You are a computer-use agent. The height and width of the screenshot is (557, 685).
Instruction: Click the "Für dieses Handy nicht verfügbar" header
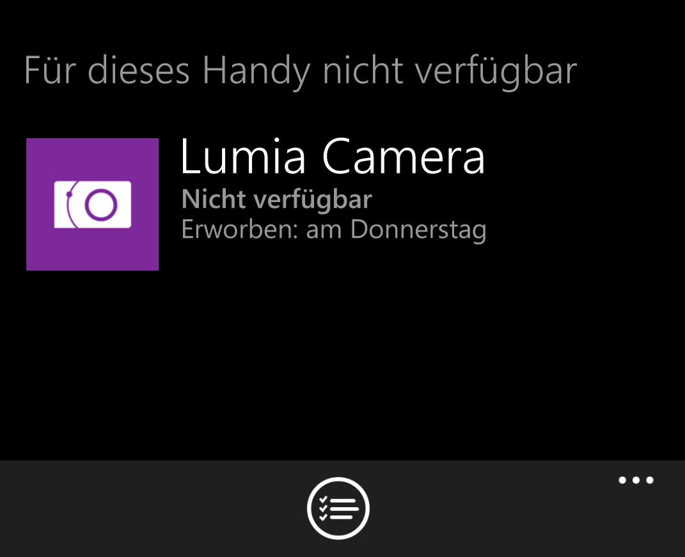click(301, 71)
